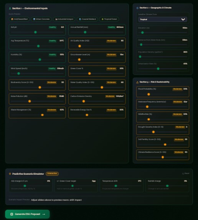
Task: Click 'Adjust sliders above to preview' message
Action: [x=56, y=200]
